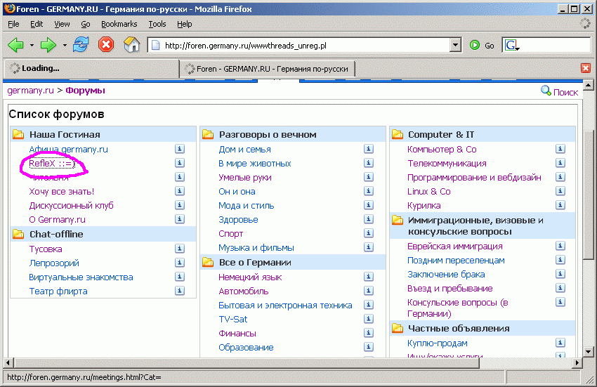Open the Bookmarks menu
The image size is (597, 387).
pos(119,24)
